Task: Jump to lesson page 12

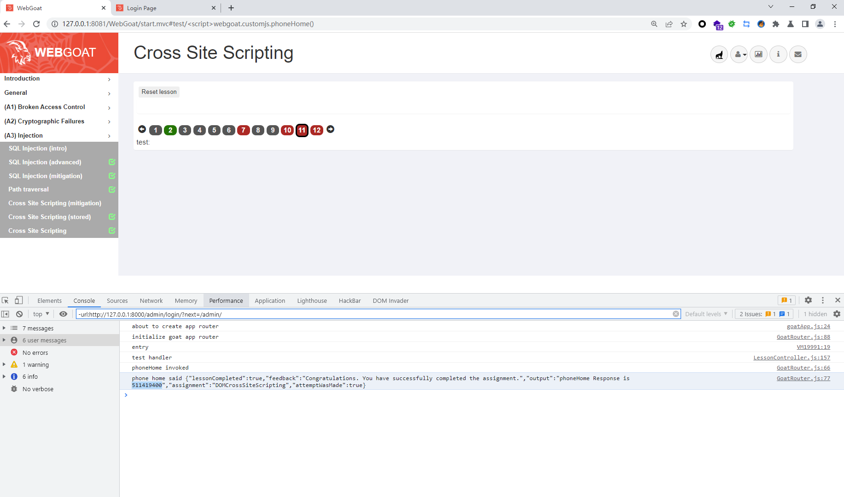Action: click(x=317, y=130)
